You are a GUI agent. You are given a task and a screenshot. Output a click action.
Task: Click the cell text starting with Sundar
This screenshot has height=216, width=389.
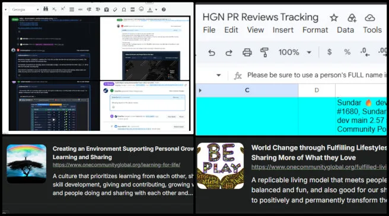(x=361, y=116)
